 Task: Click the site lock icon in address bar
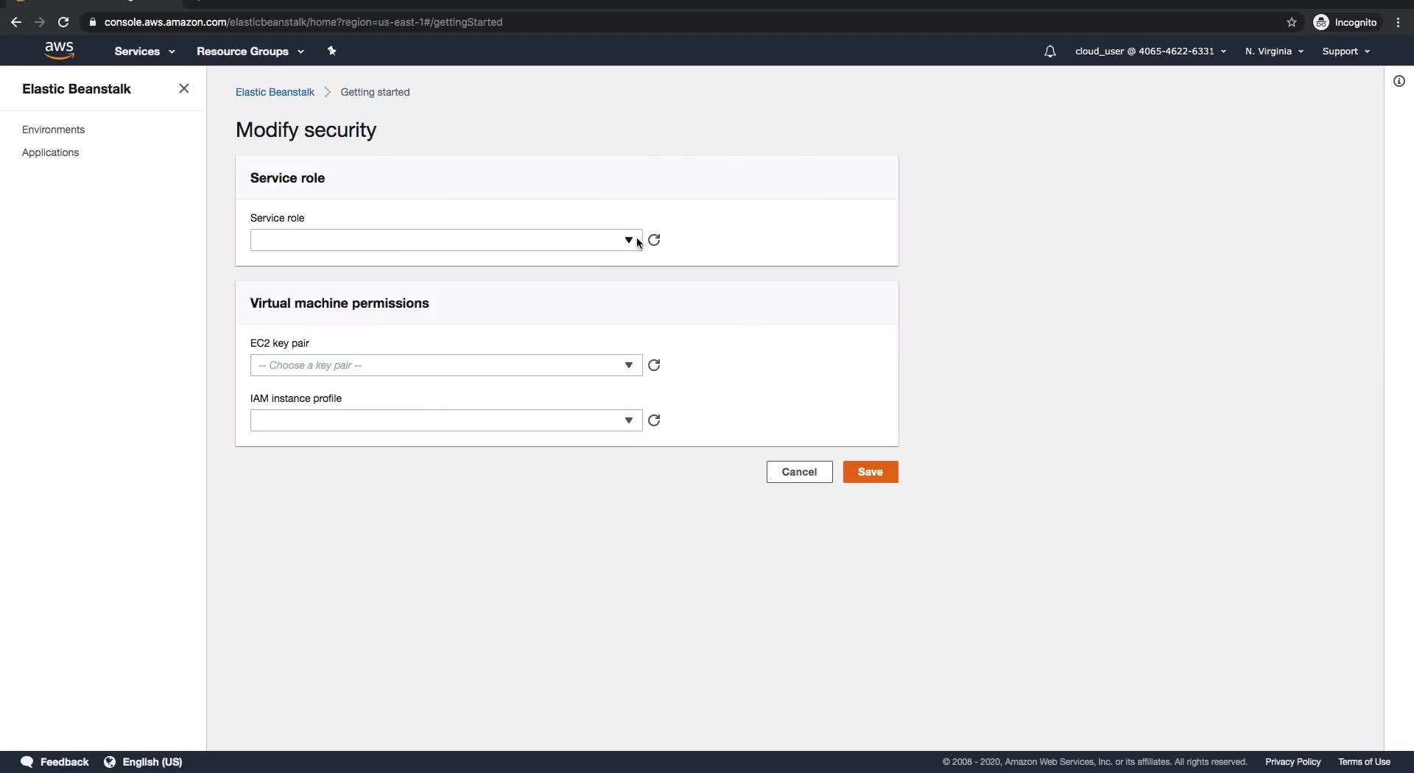[92, 22]
